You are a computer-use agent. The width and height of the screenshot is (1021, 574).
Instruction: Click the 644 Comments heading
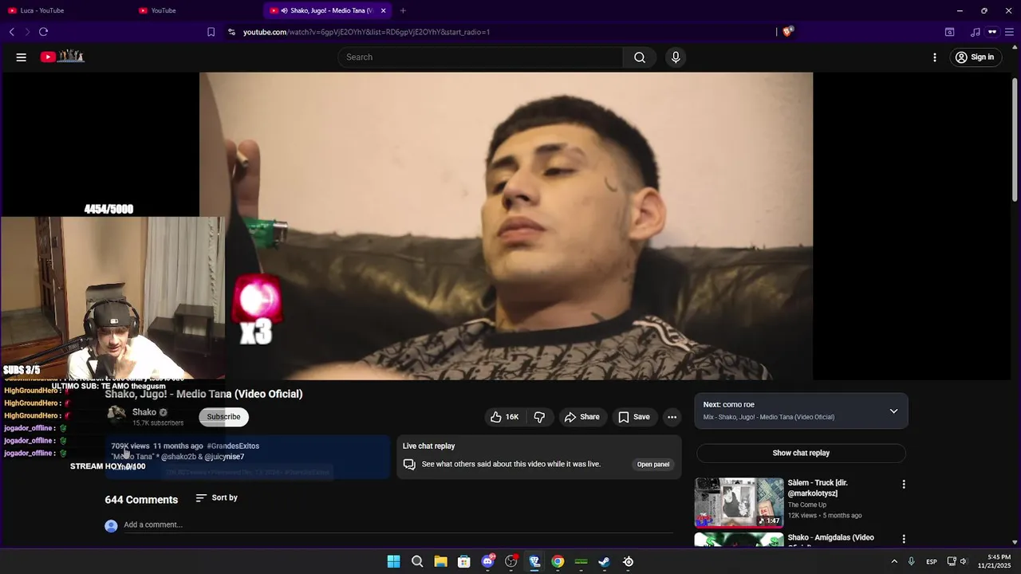(x=141, y=500)
